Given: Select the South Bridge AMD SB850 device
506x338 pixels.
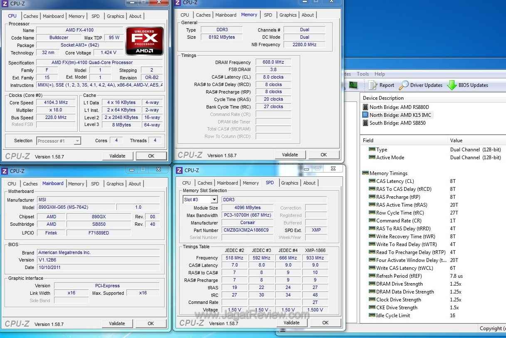Looking at the screenshot, I should pos(397,123).
